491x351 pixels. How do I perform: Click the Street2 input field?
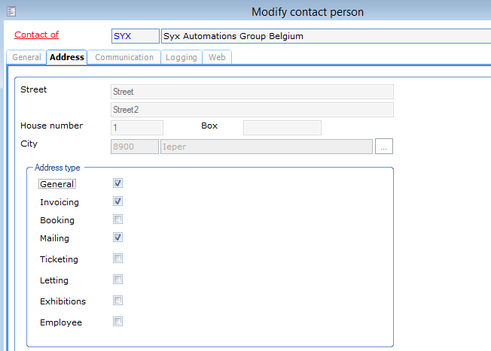pos(252,110)
